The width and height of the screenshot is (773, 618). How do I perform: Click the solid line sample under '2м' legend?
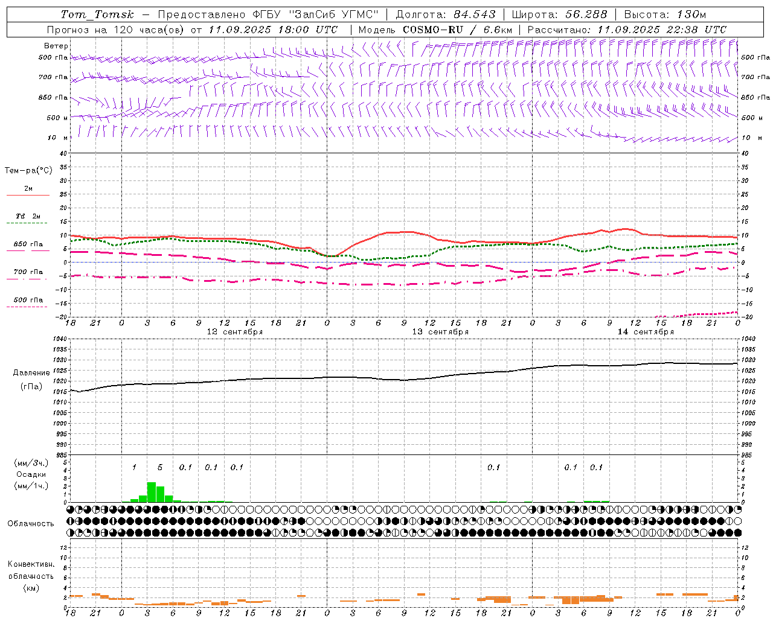28,196
